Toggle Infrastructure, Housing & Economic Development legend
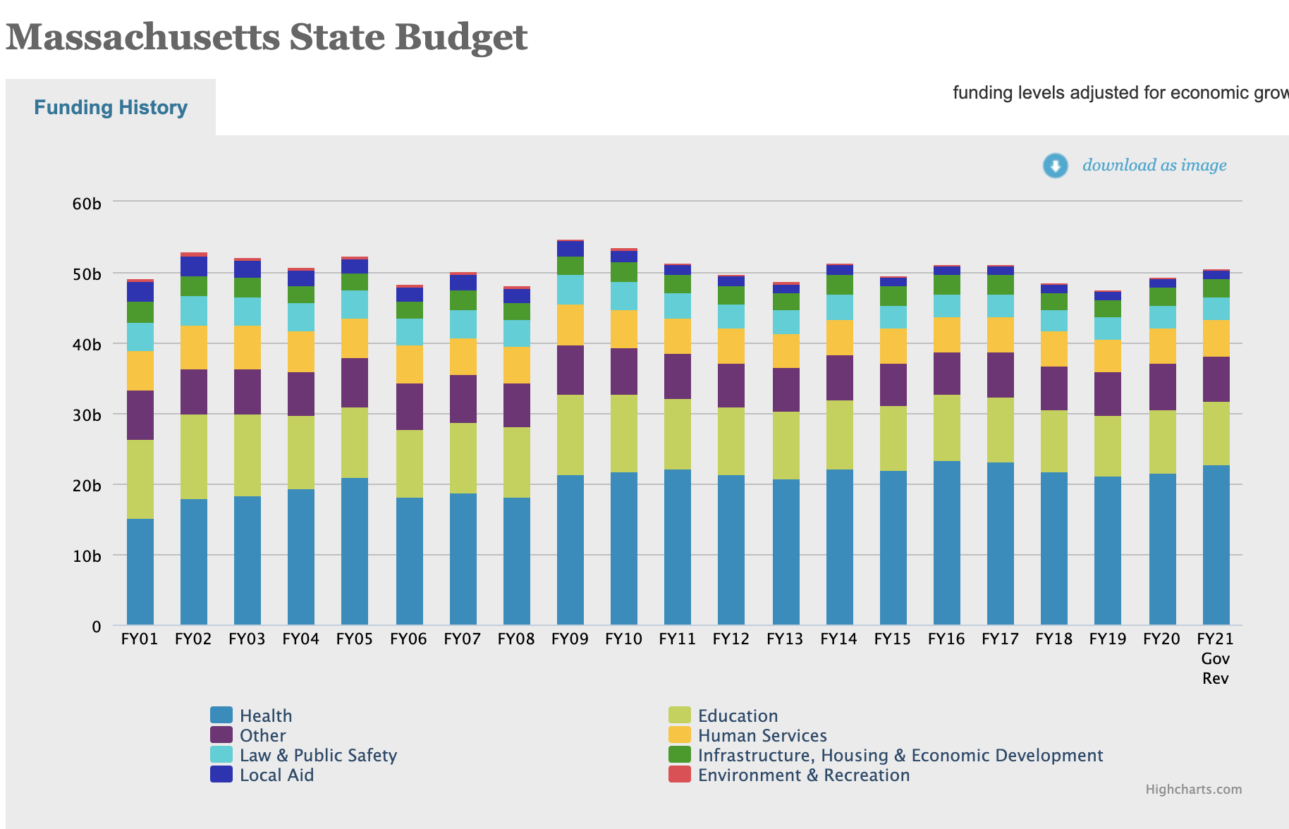 tap(900, 755)
